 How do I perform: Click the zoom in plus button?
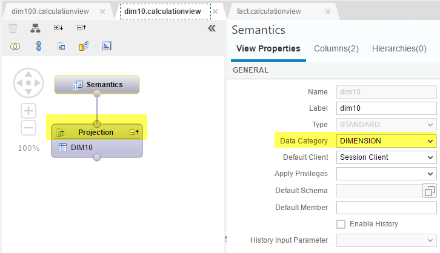coord(28,111)
